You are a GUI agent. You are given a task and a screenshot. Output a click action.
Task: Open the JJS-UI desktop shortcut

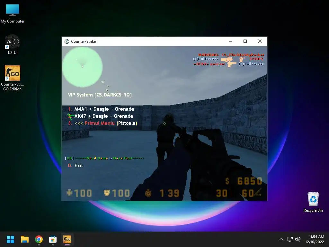pos(13,44)
